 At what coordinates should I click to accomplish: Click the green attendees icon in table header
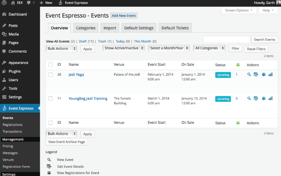pyautogui.click(x=238, y=65)
